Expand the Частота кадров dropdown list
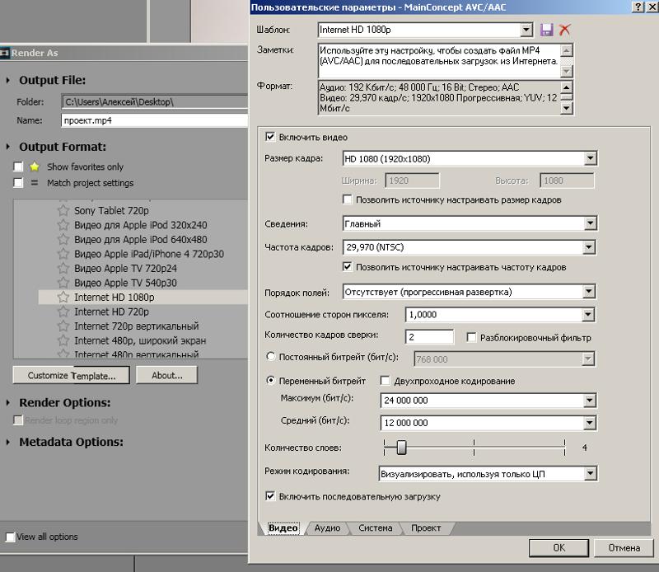 click(590, 247)
